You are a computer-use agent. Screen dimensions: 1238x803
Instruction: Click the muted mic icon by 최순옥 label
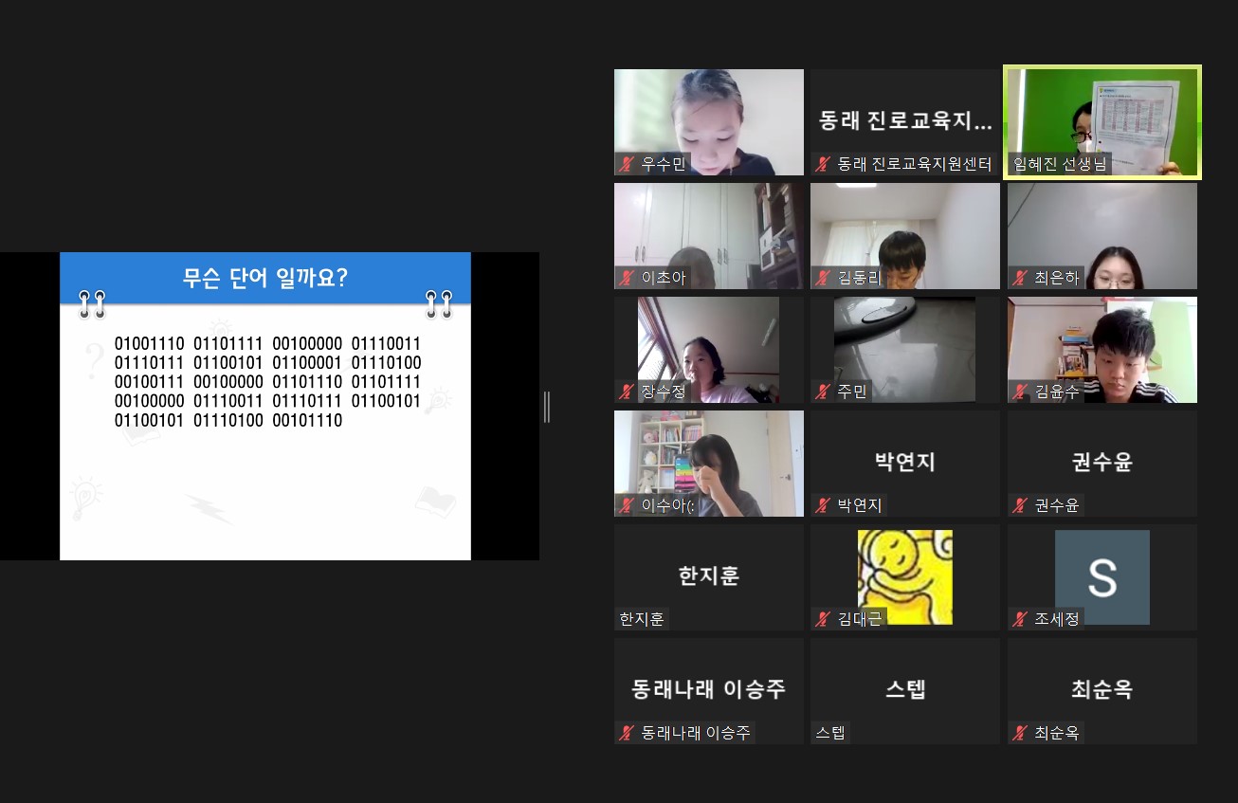1020,733
